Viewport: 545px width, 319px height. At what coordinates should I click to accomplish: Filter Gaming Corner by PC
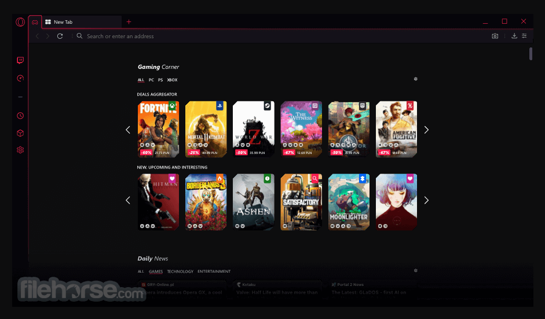151,80
